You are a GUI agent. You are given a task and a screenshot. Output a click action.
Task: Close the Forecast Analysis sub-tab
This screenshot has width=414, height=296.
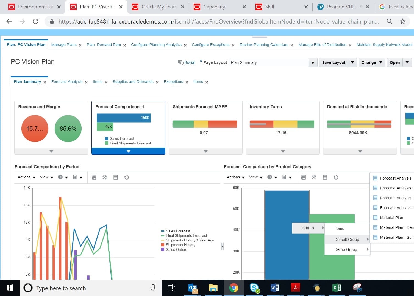[x=86, y=82]
